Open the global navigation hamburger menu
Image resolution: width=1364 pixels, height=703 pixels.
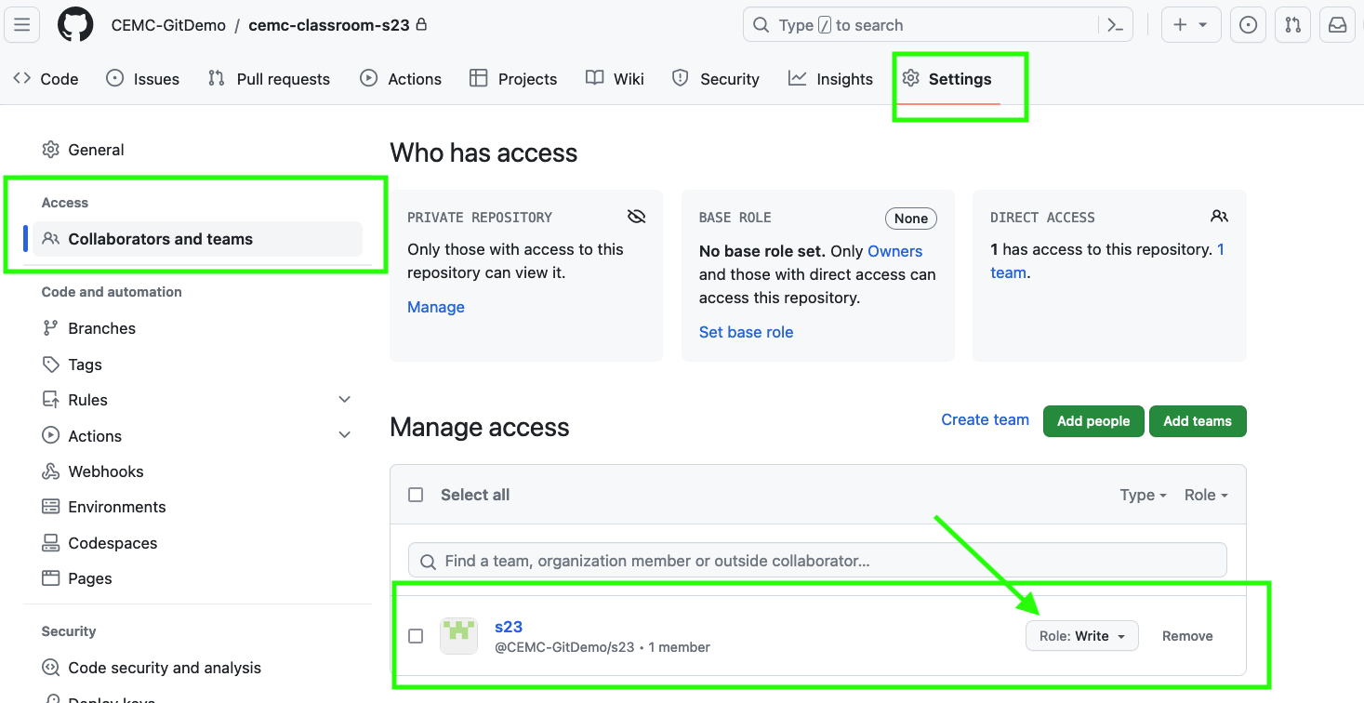coord(21,24)
